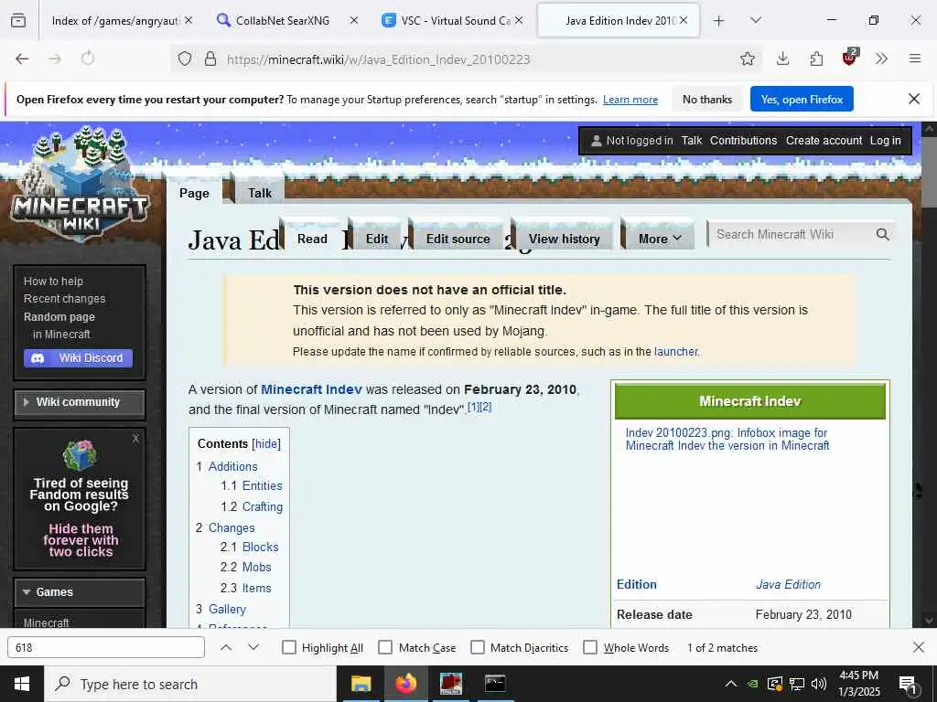The height and width of the screenshot is (702, 937).
Task: Enable the Whole Words checkbox
Action: click(590, 647)
